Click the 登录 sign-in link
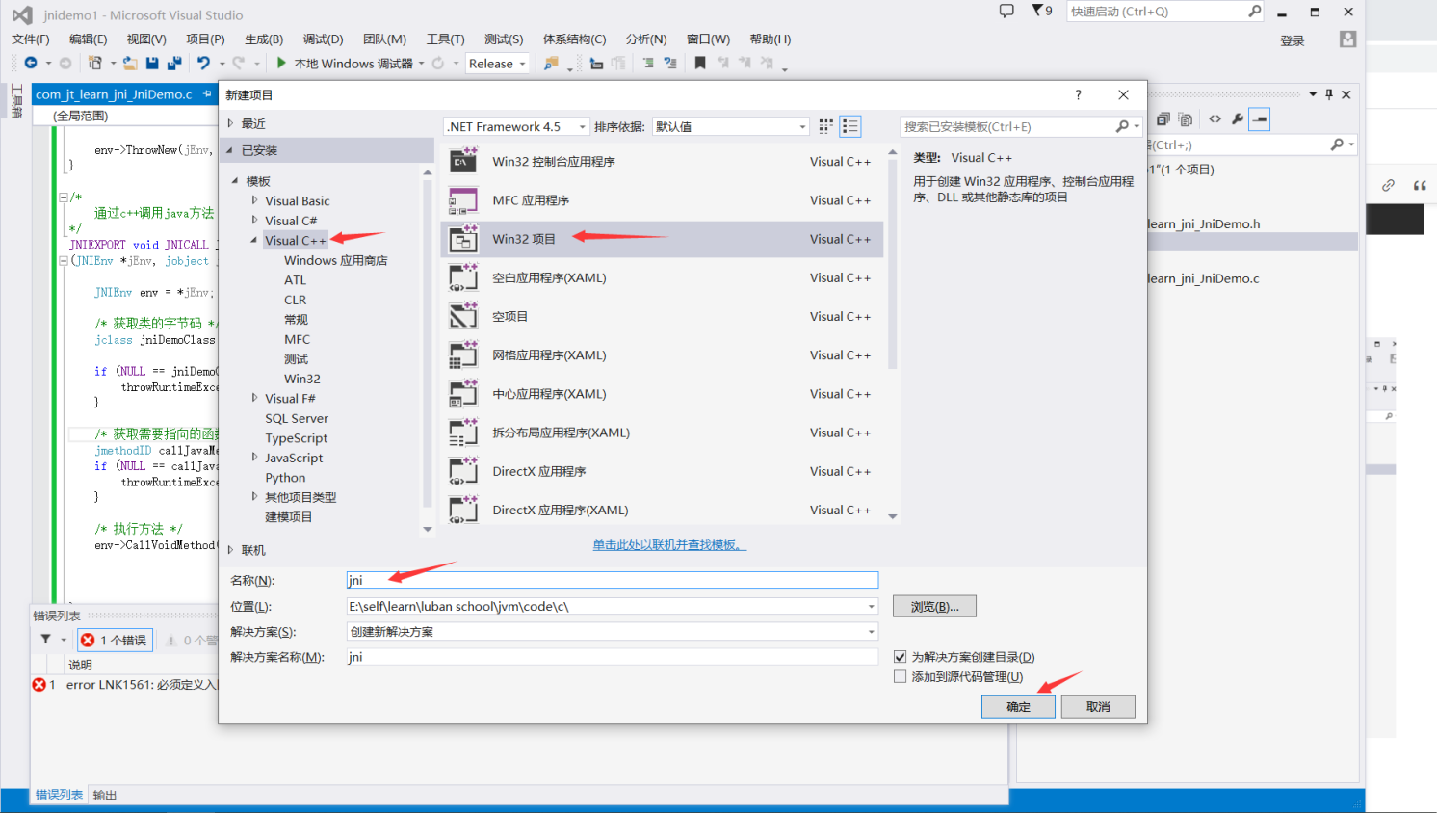1437x813 pixels. 1293,40
